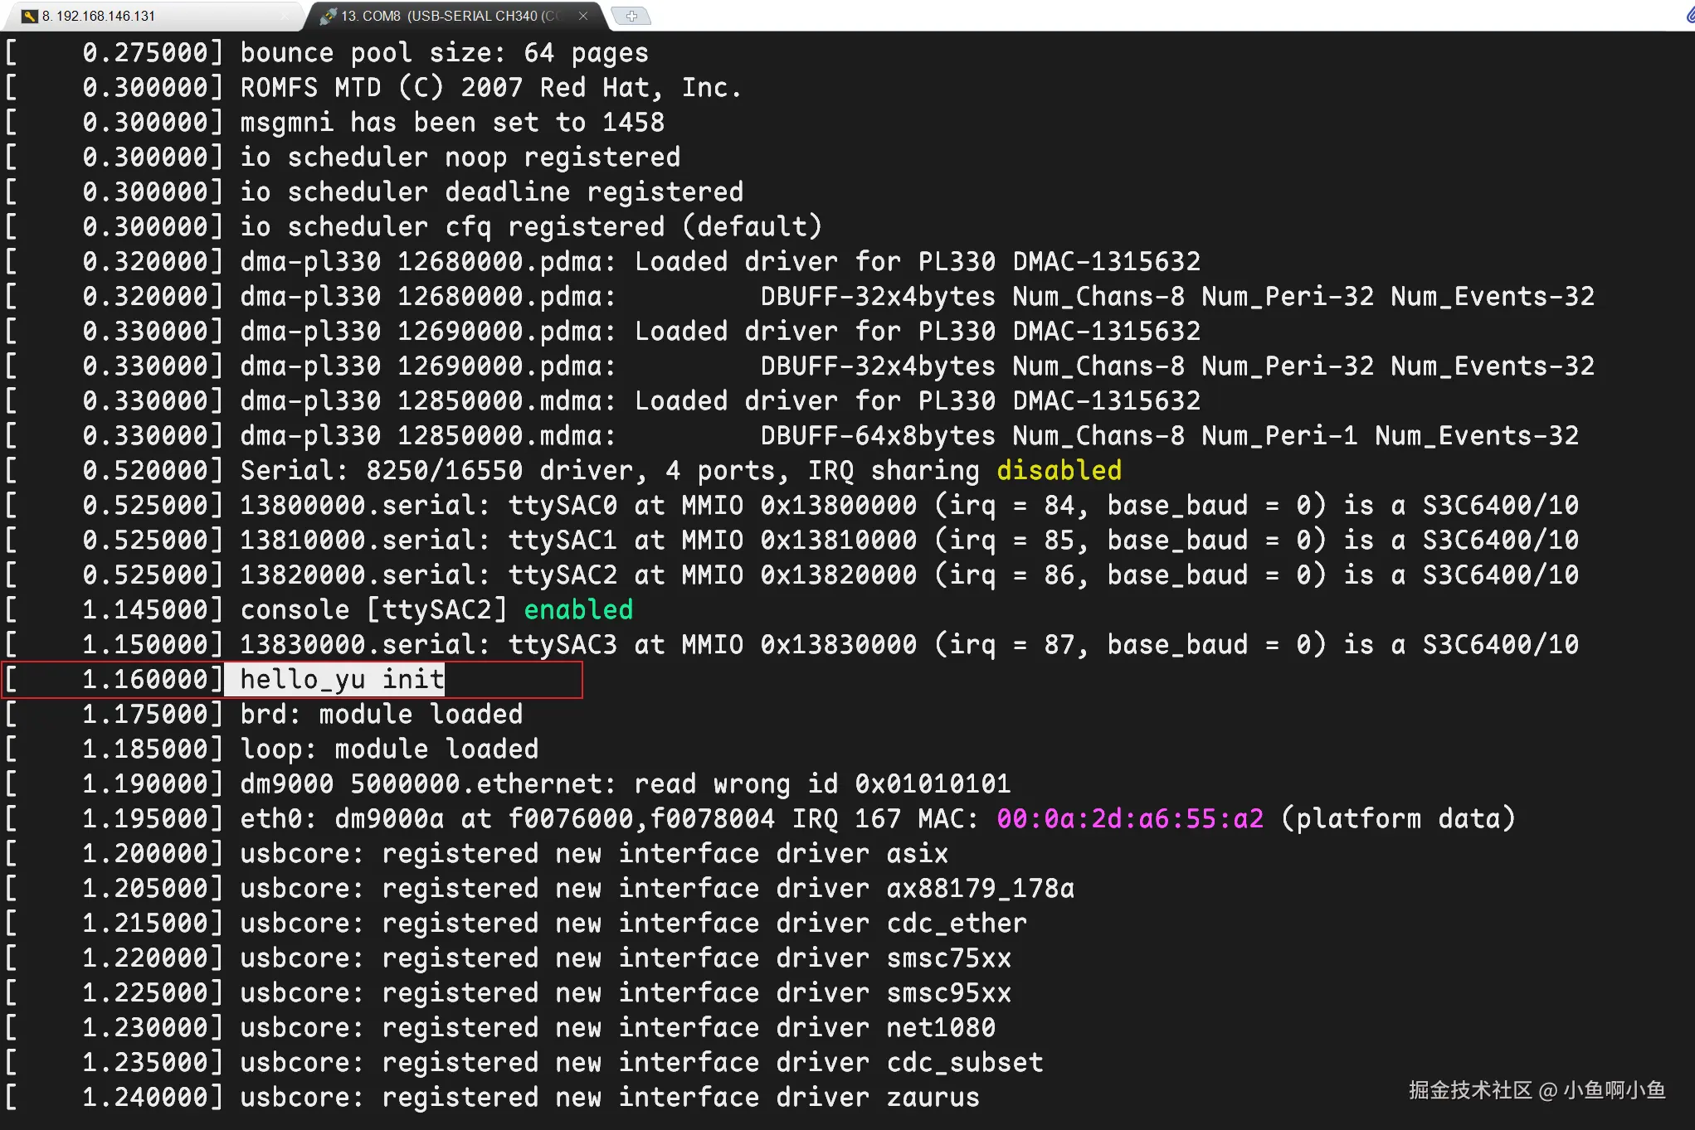
Task: Click the yellow 'disabled' word
Action: coord(1059,471)
